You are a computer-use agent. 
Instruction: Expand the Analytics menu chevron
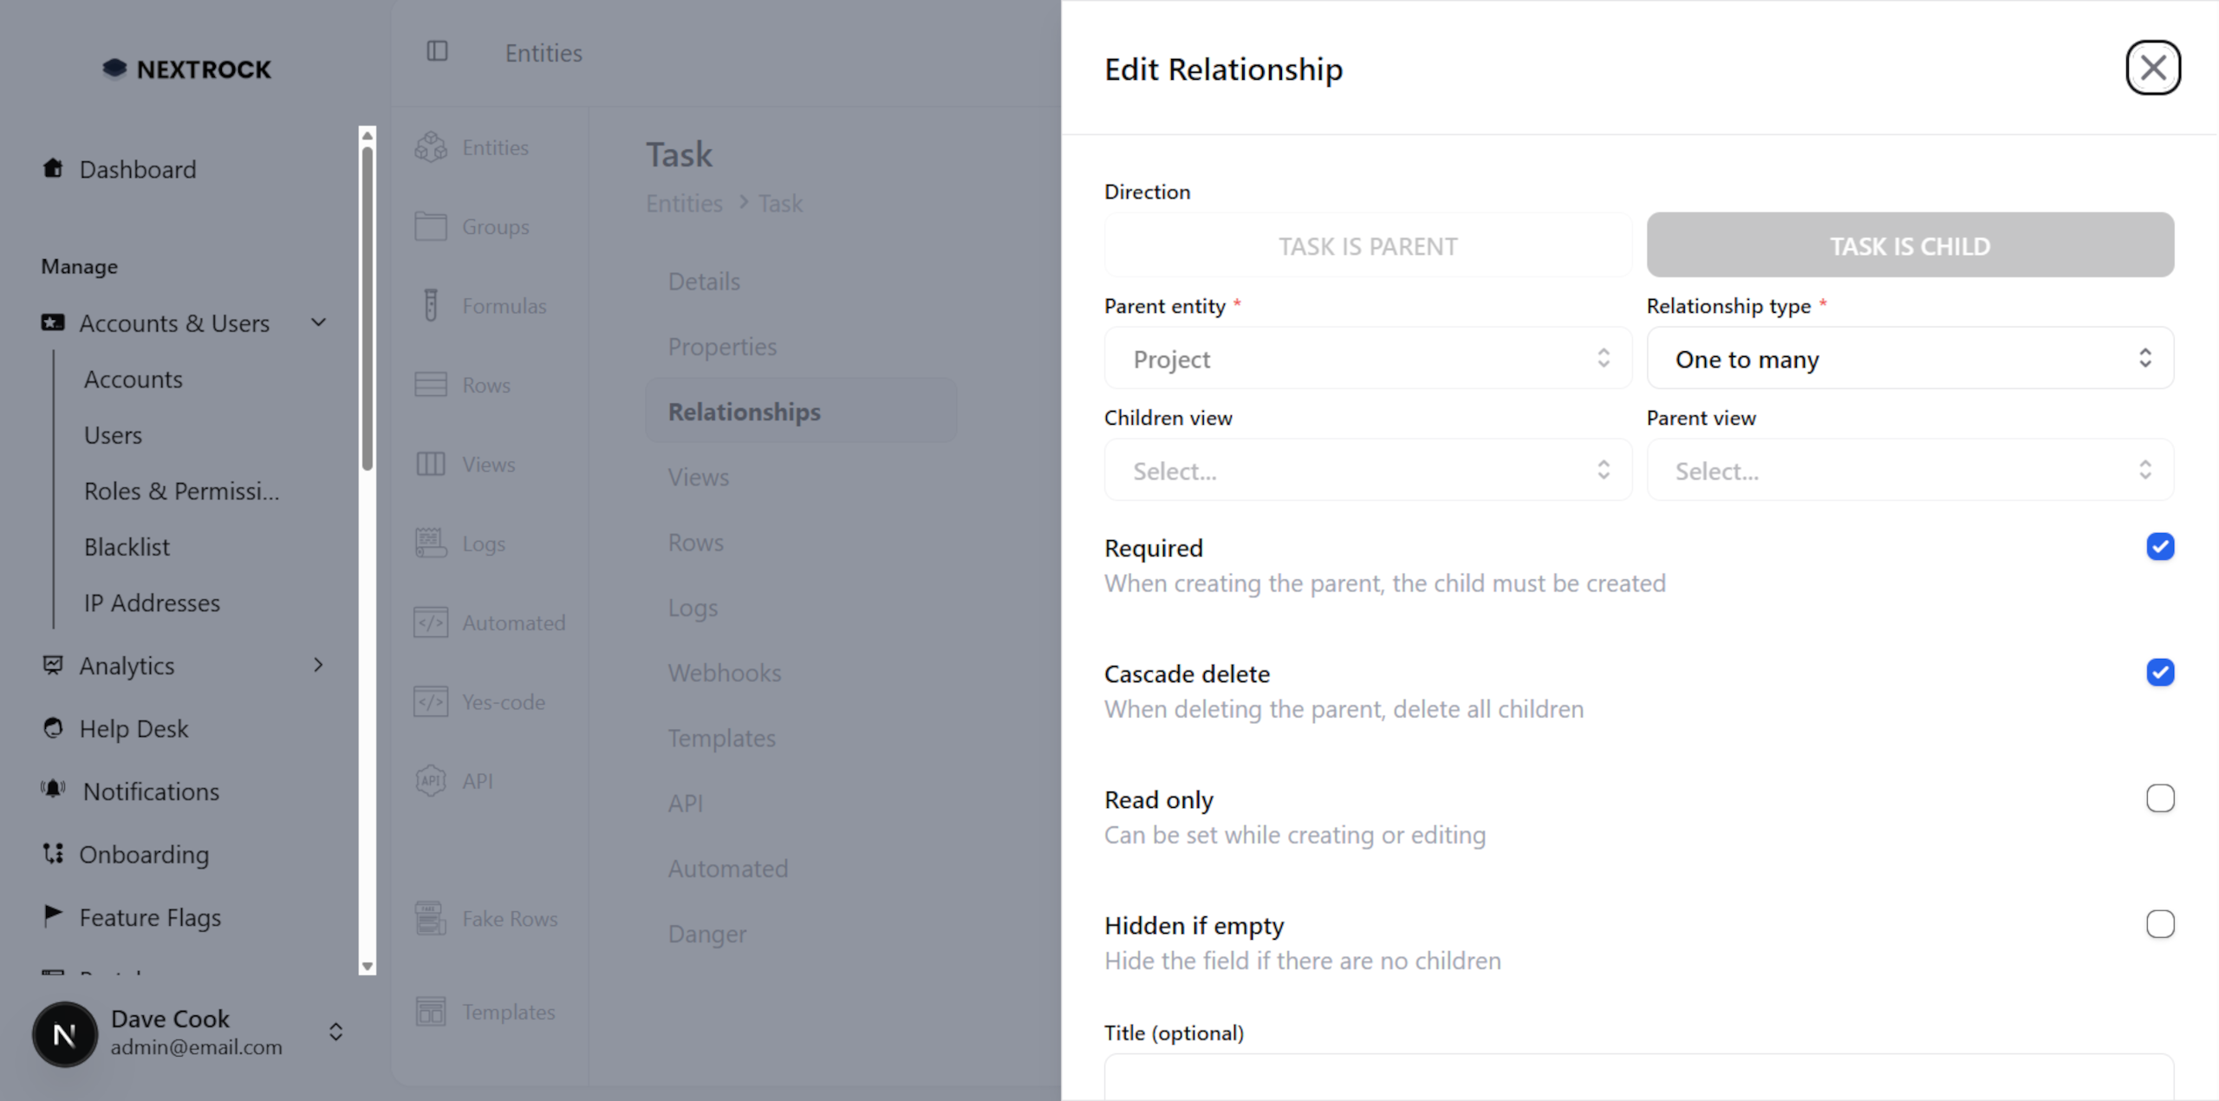pos(318,665)
